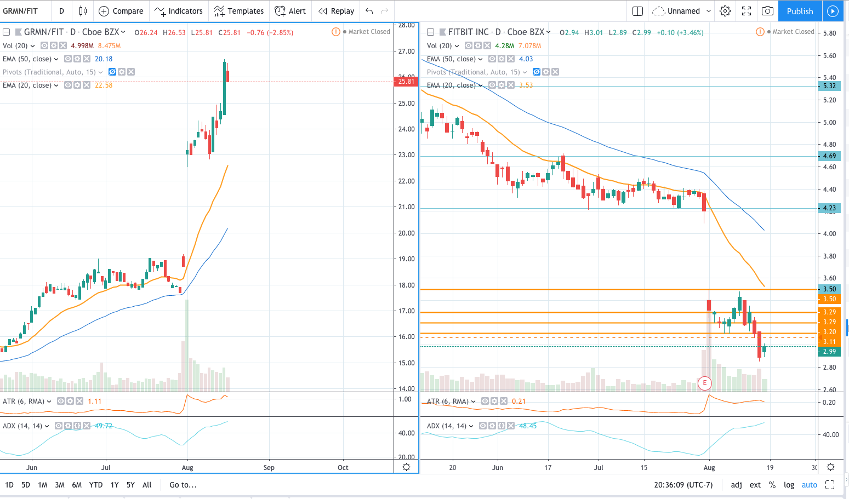Open indicator Templates menu

pos(238,11)
